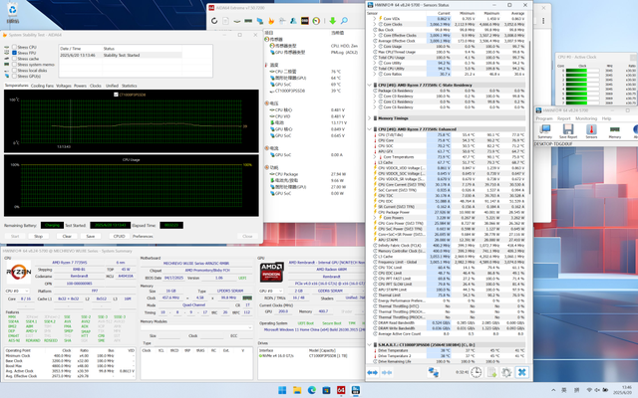This screenshot has width=638, height=398.
Task: Expand the Core Ratios row in HWiNFO sensors
Action: [x=375, y=74]
